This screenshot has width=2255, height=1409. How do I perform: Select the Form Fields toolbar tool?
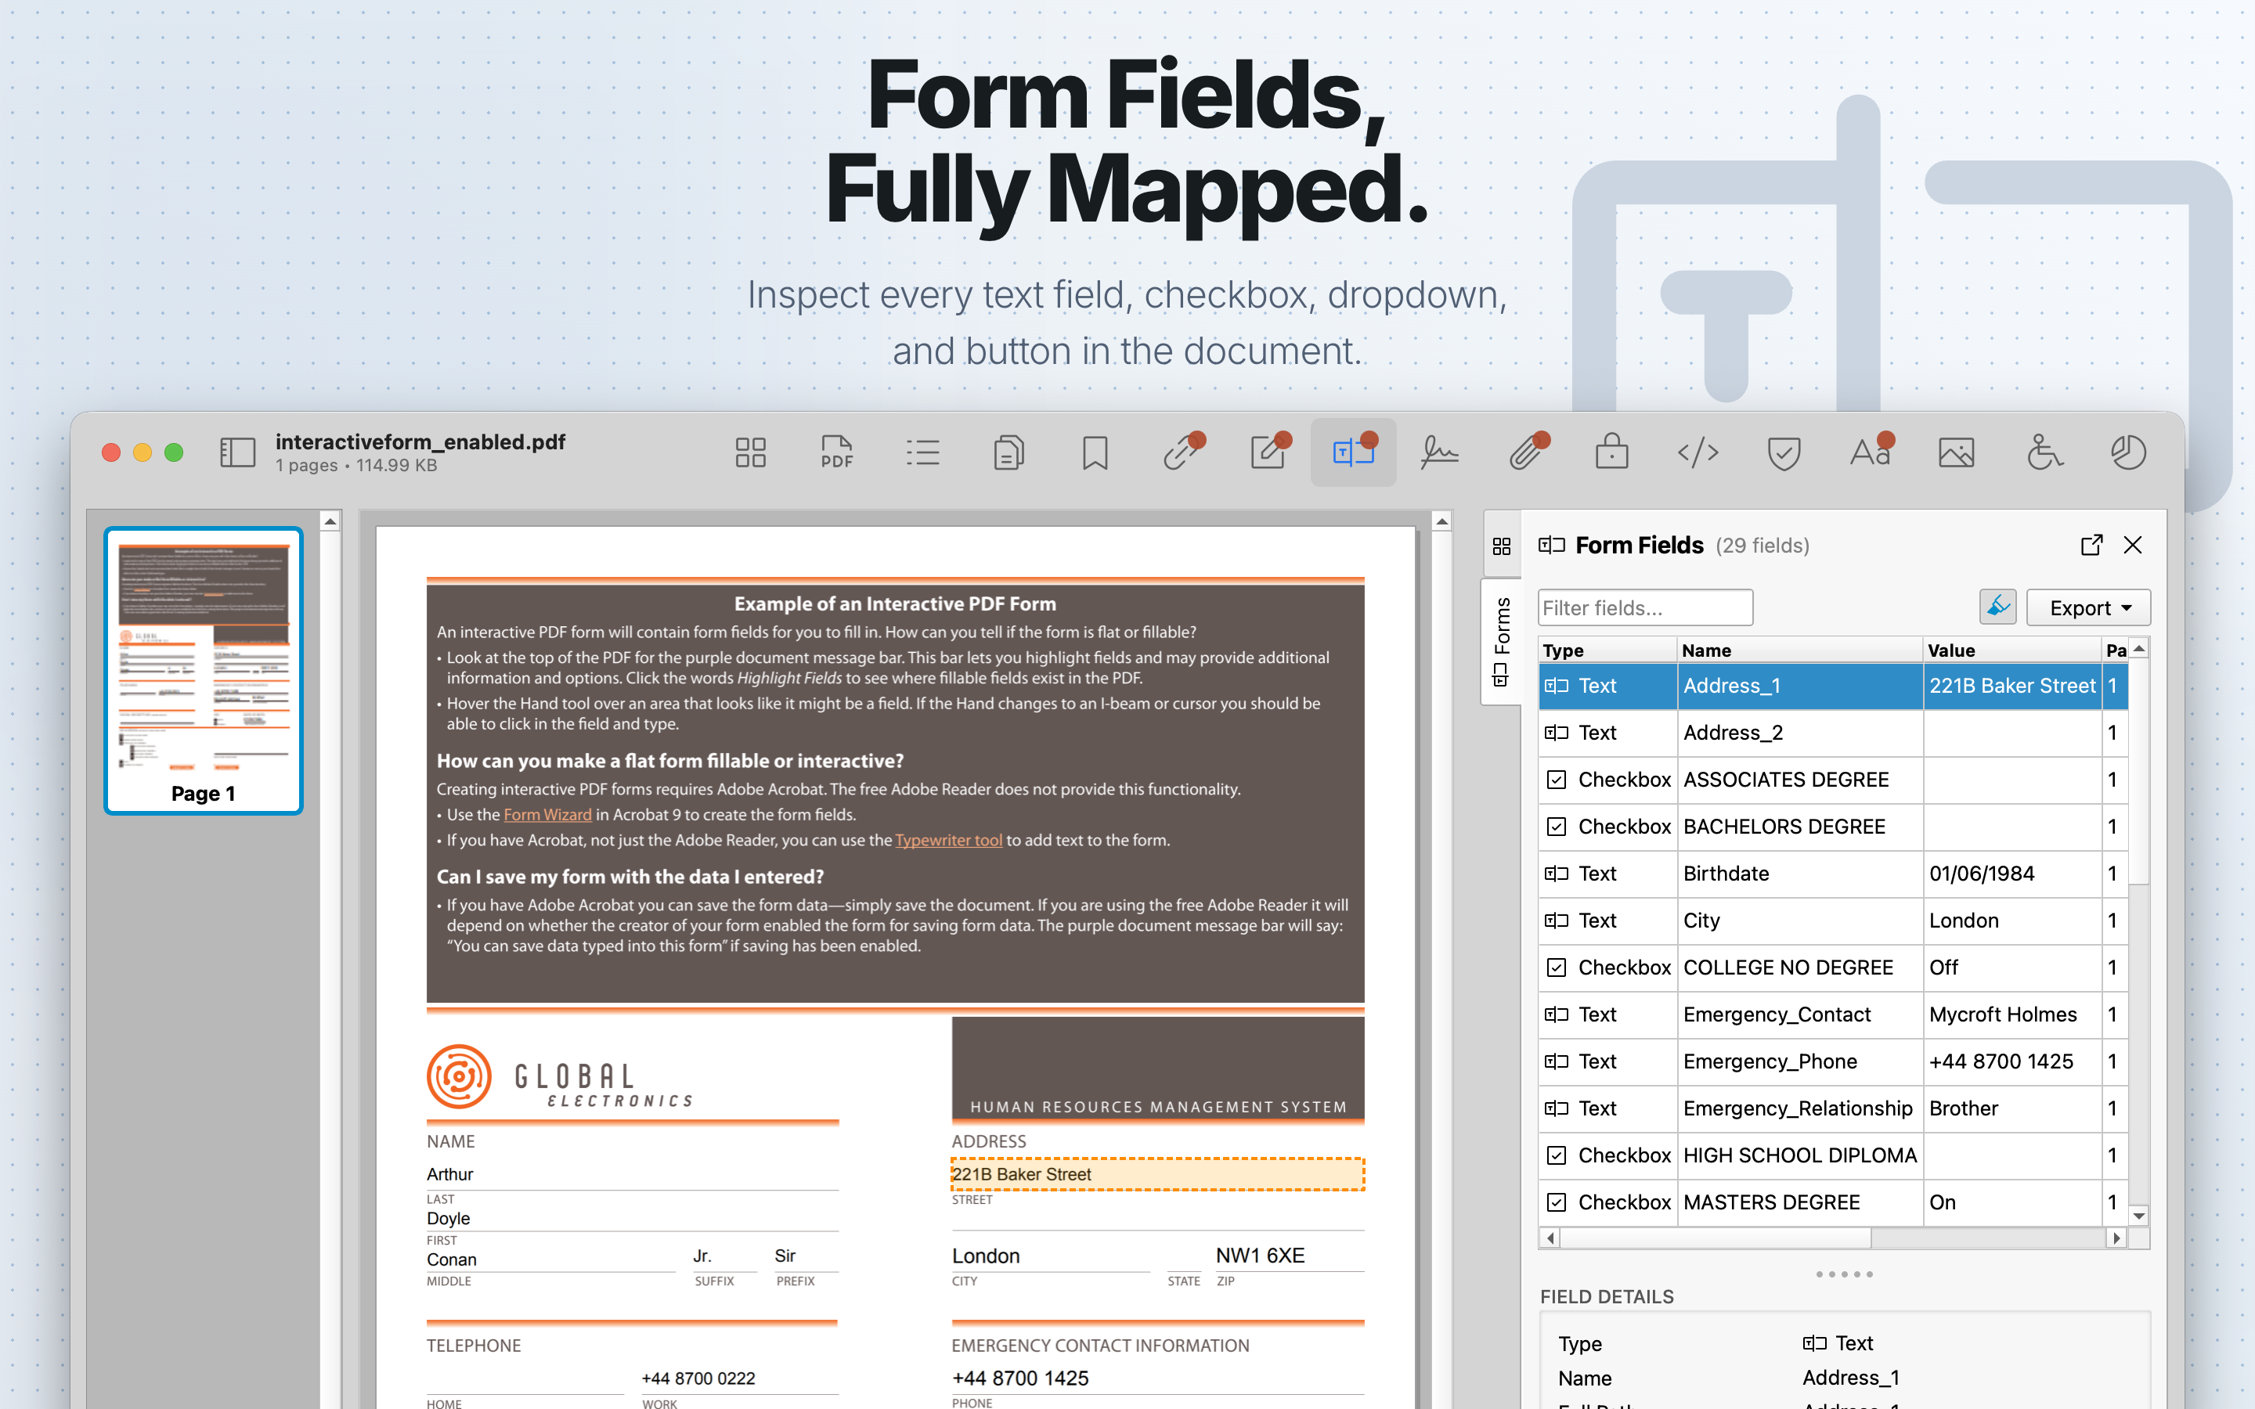[1354, 452]
